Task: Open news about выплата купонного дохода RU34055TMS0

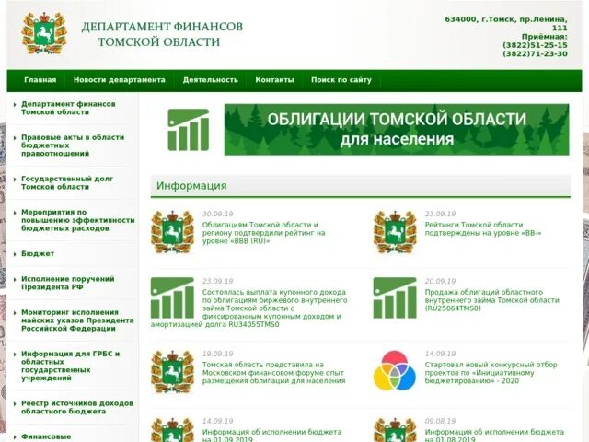Action: click(249, 308)
